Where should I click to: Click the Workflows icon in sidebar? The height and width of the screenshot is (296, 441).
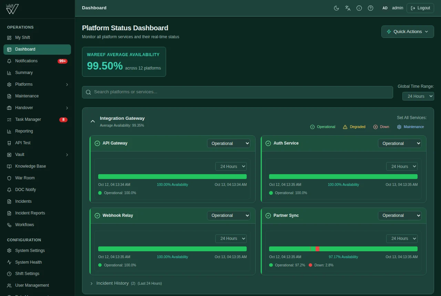click(x=9, y=225)
